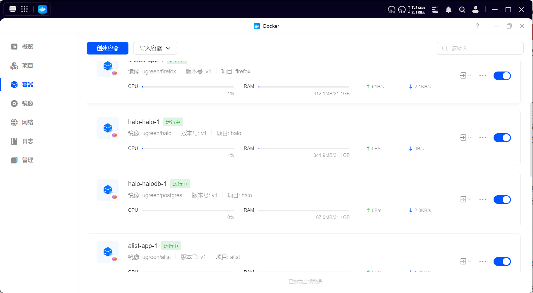Open more options for halo-halodb-1 container
533x293 pixels.
483,199
